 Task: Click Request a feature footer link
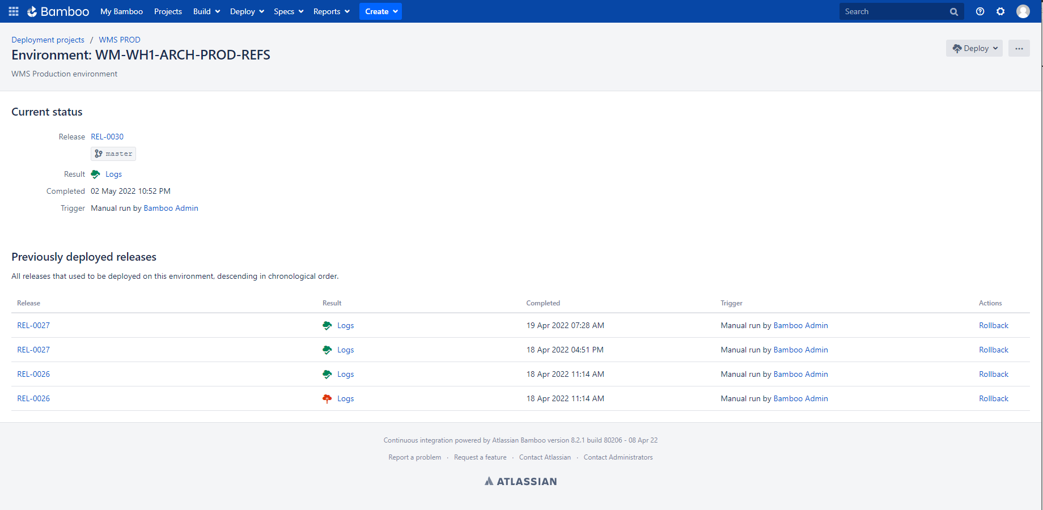[x=480, y=457]
